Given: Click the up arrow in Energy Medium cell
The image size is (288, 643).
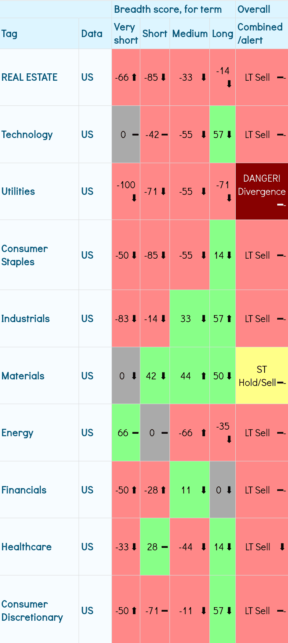Looking at the screenshot, I should 203,433.
